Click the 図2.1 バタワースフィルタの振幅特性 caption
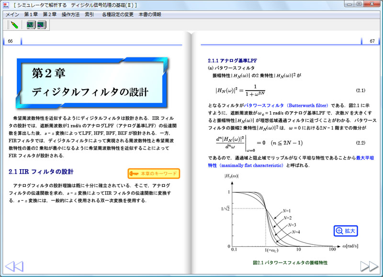The height and width of the screenshot is (277, 383). [x=290, y=263]
